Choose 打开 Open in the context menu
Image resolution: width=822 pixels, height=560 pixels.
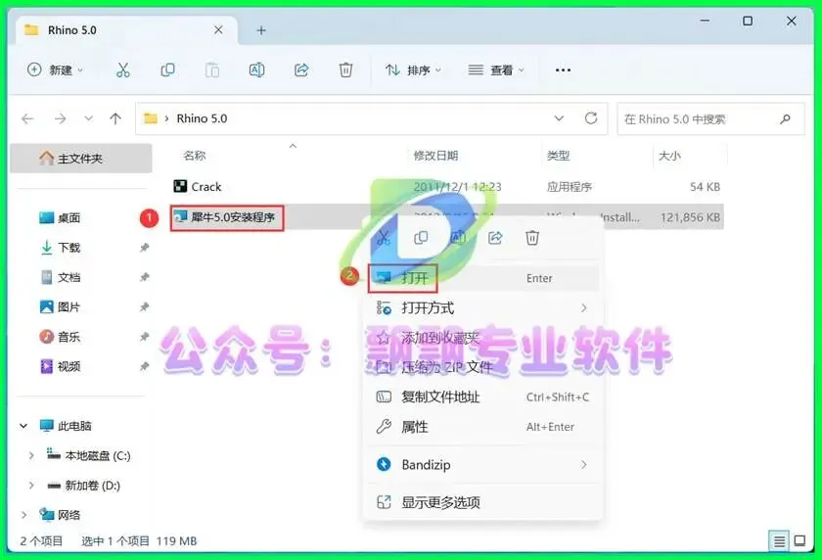(x=483, y=278)
